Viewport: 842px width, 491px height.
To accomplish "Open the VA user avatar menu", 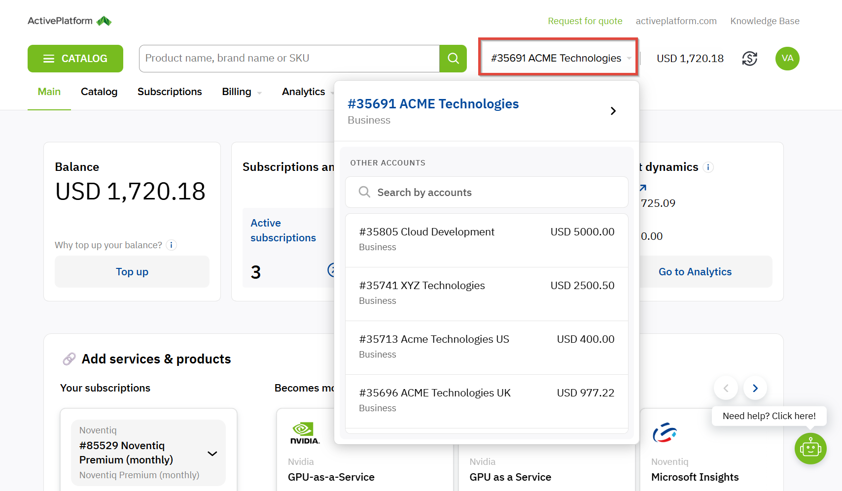I will pyautogui.click(x=787, y=59).
